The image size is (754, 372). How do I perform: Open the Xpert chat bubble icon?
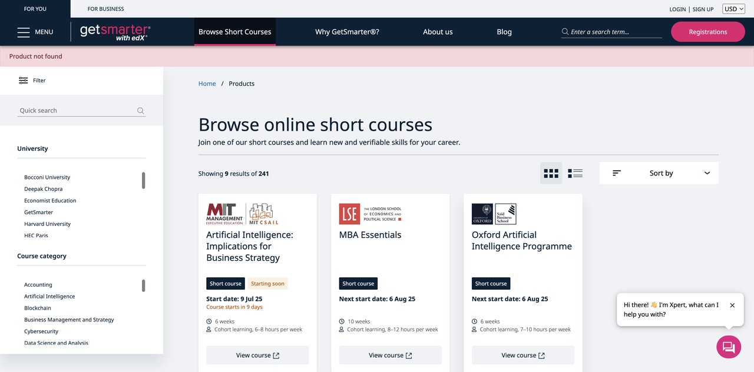[729, 346]
